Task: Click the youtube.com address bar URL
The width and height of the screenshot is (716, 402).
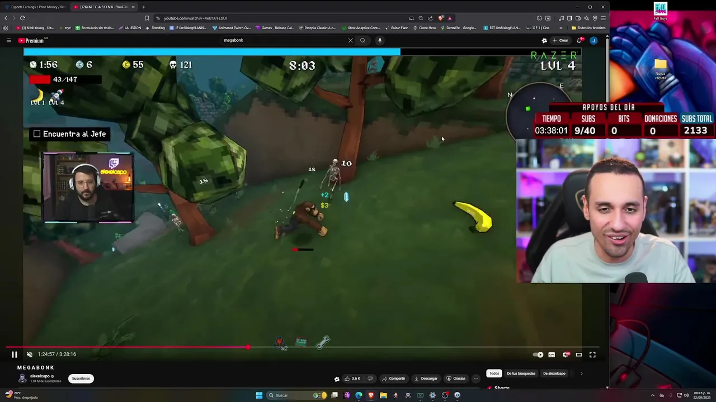Action: point(195,18)
